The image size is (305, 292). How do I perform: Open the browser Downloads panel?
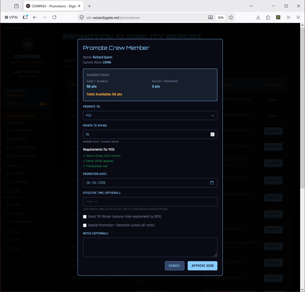[258, 17]
